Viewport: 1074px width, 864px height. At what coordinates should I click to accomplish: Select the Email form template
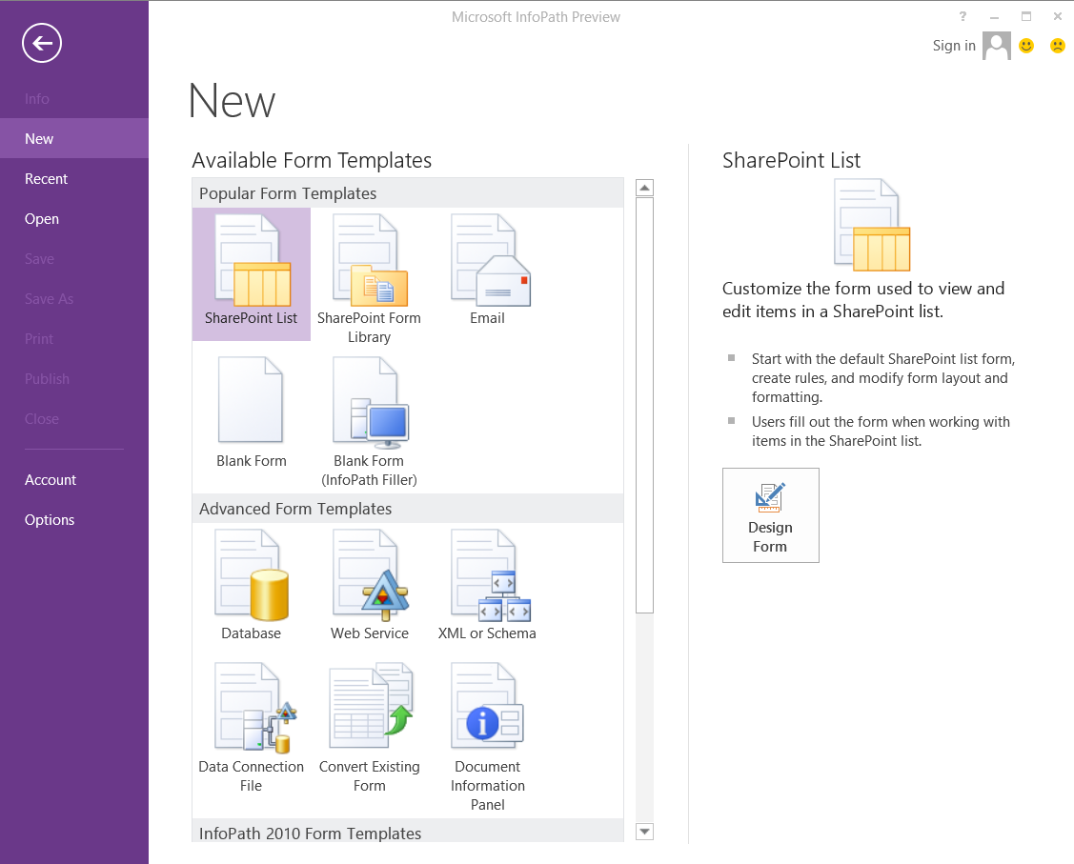(488, 270)
